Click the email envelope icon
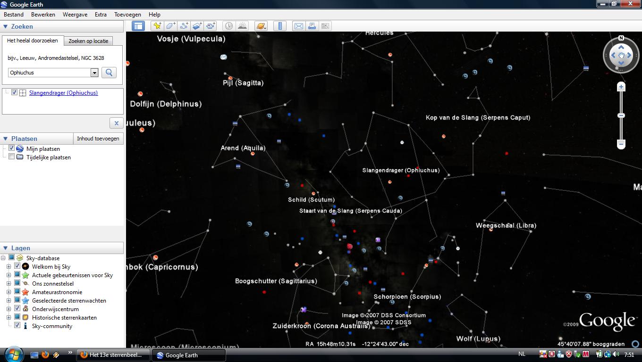The width and height of the screenshot is (642, 362). (x=299, y=26)
